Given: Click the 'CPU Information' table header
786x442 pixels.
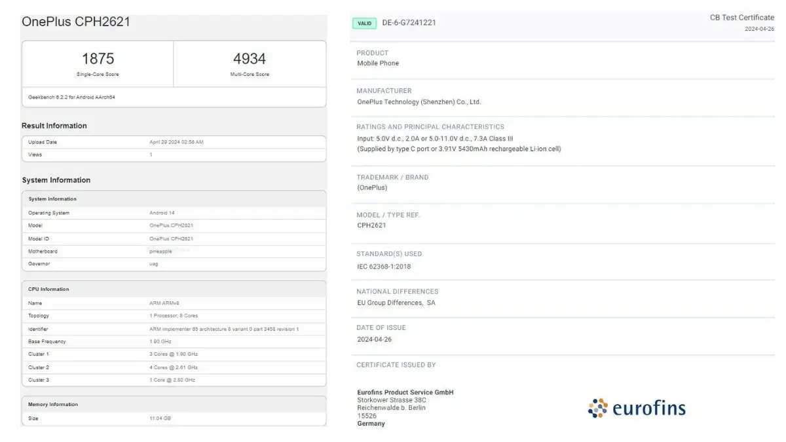Looking at the screenshot, I should coord(174,289).
